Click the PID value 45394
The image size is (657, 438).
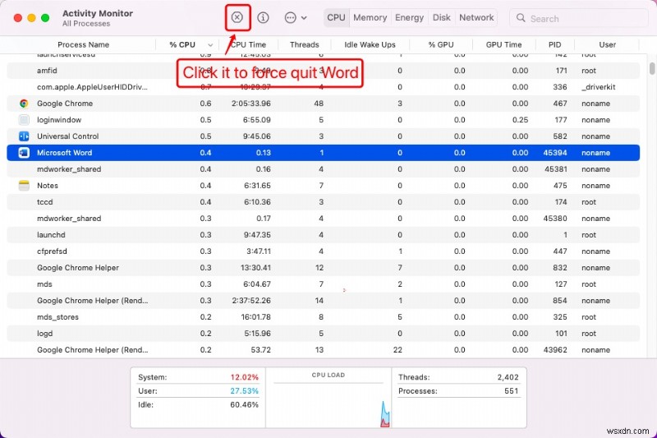(555, 153)
